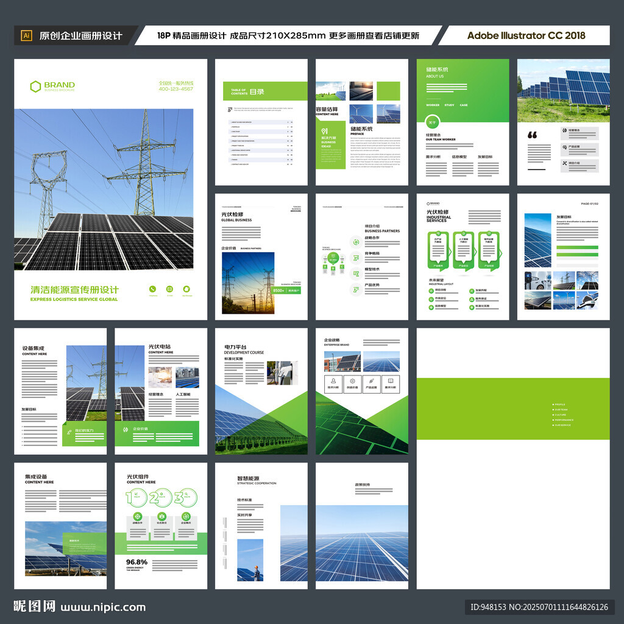This screenshot has height=624, width=624.
Task: Click the large quotation mark icon
Action: tap(532, 135)
